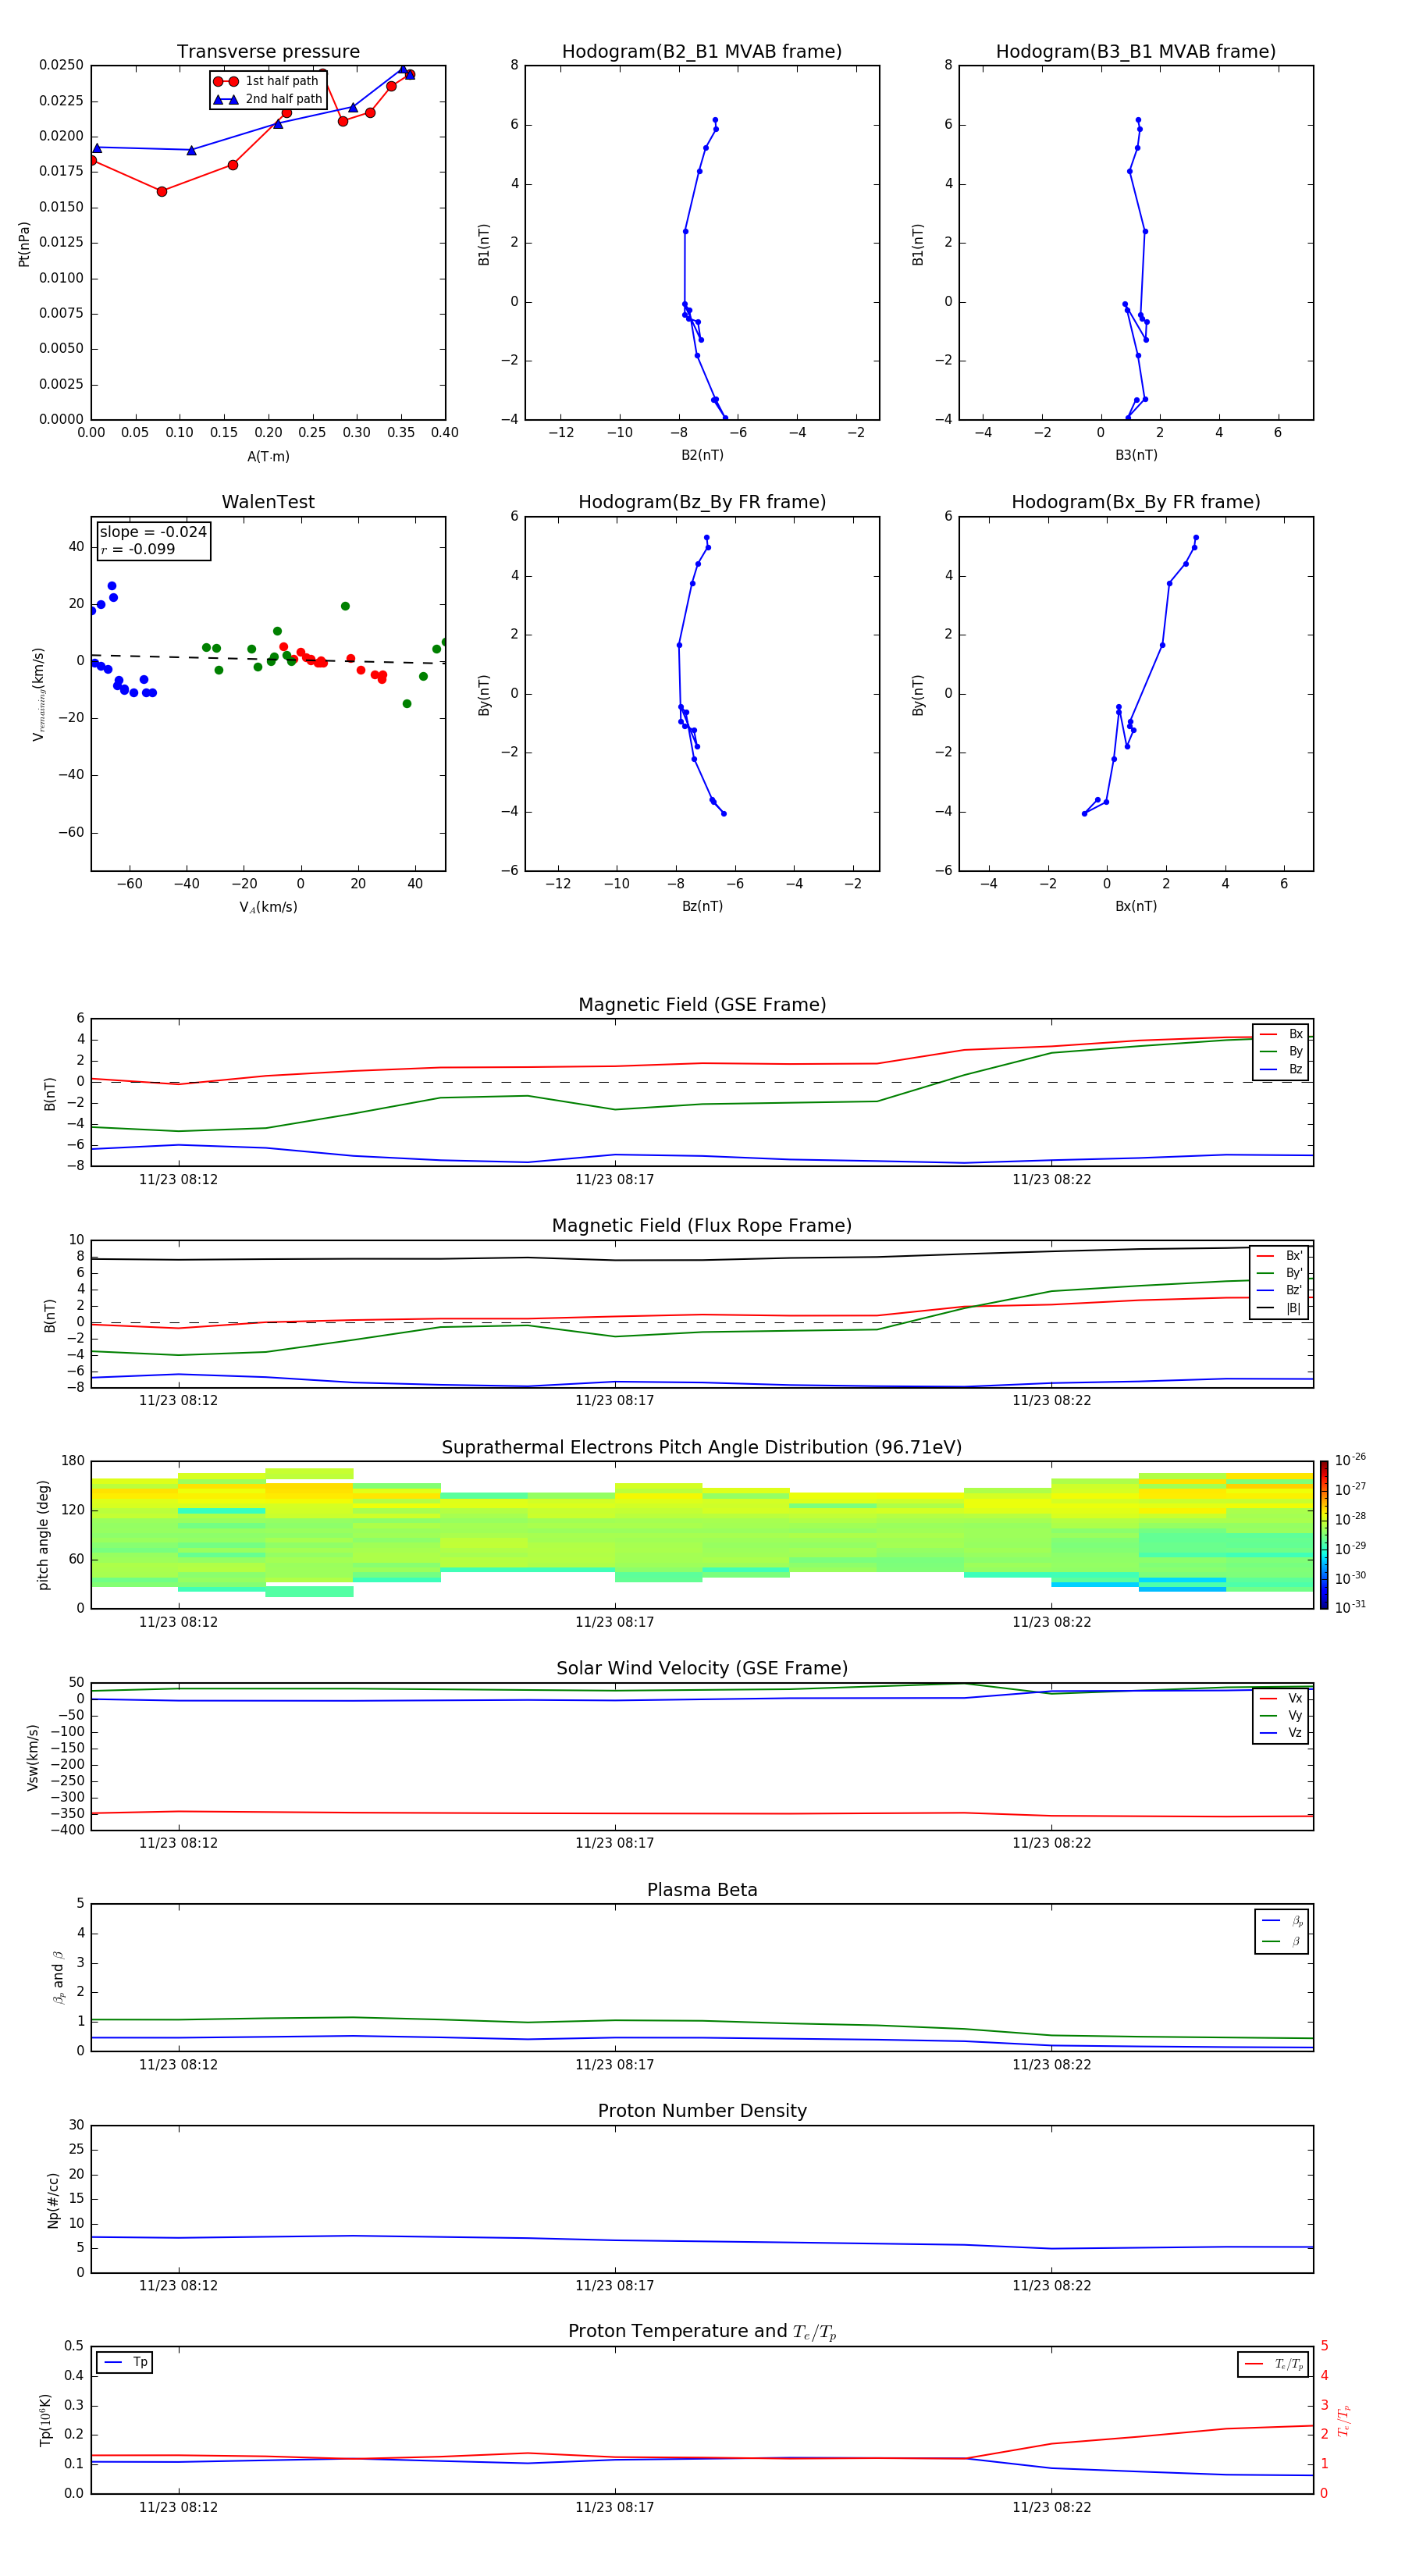Click the 'WalenTest' plot title

coord(268,502)
